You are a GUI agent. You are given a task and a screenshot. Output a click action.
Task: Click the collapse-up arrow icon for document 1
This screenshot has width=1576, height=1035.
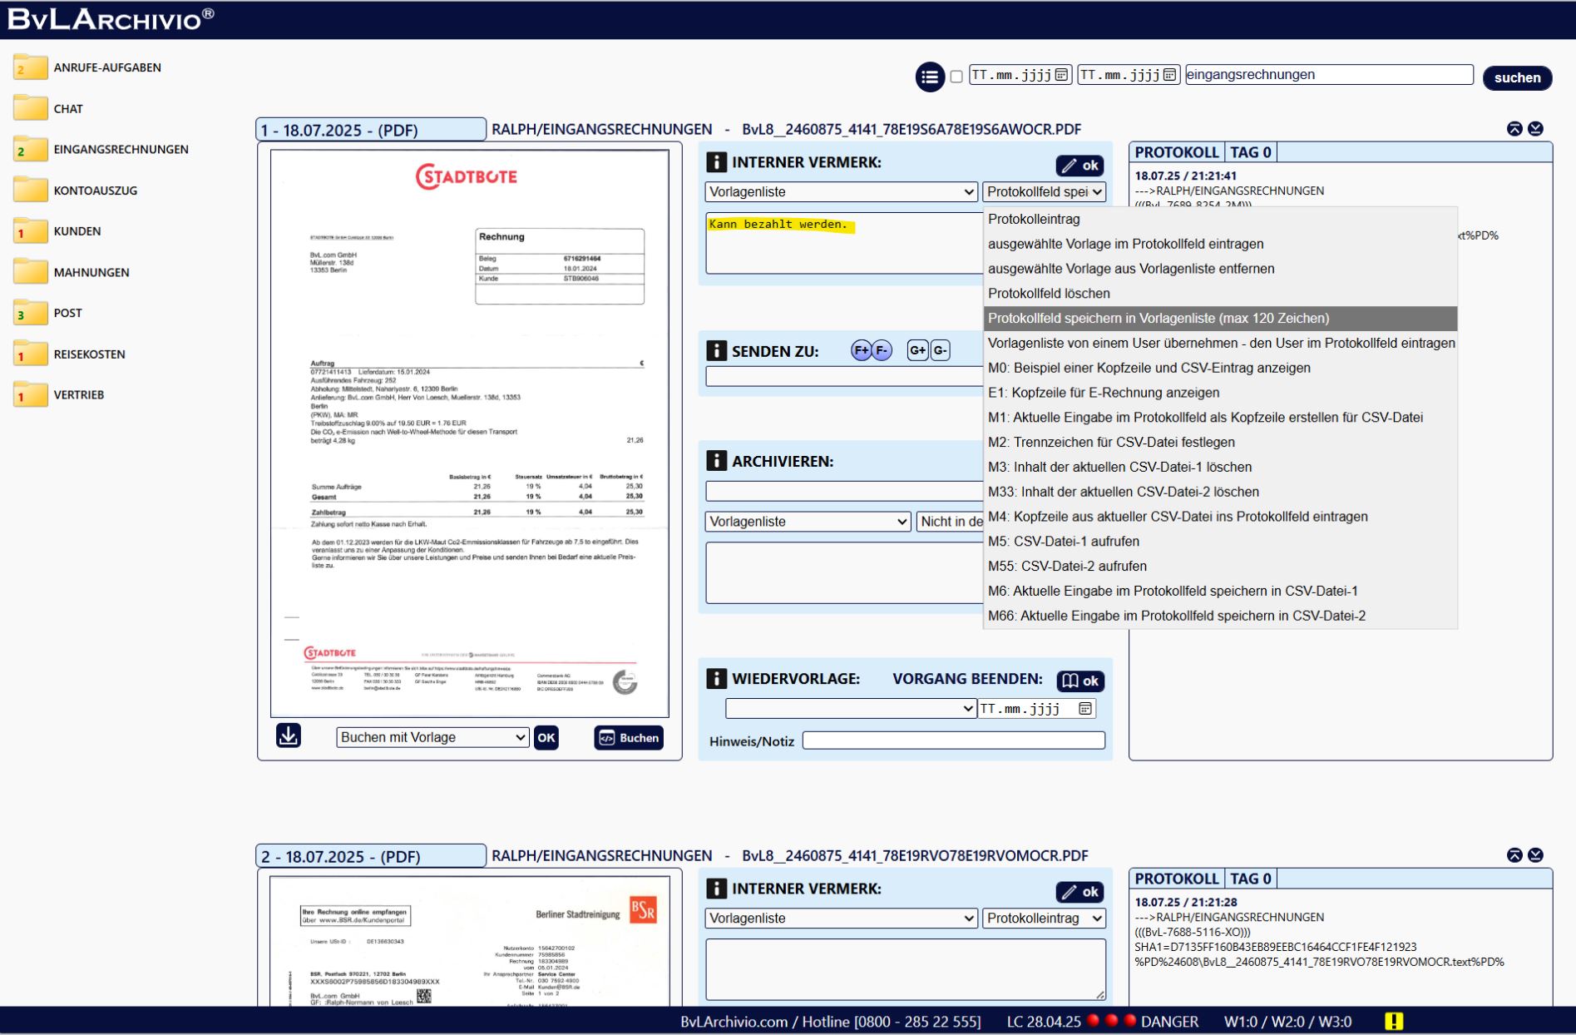click(1514, 129)
